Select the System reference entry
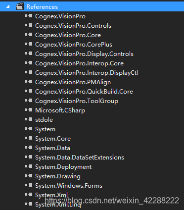 [x=45, y=129]
